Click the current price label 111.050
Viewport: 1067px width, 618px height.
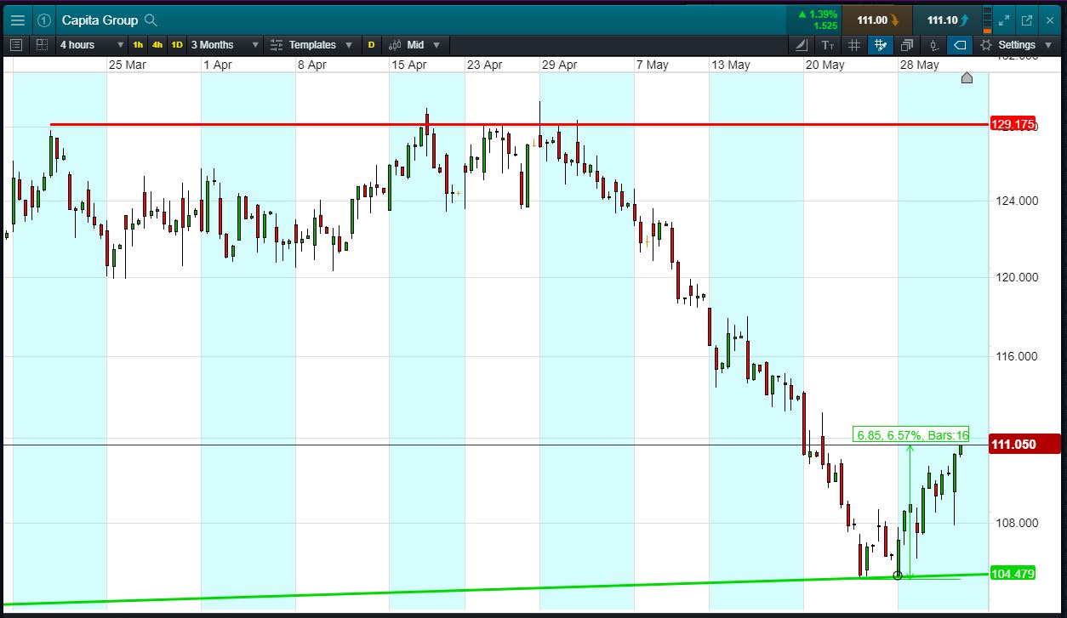tap(1025, 445)
